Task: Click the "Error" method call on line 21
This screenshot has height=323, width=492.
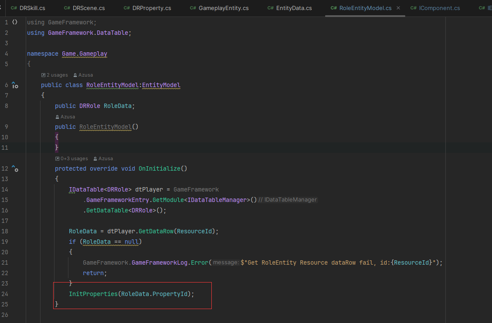Action: [x=200, y=262]
